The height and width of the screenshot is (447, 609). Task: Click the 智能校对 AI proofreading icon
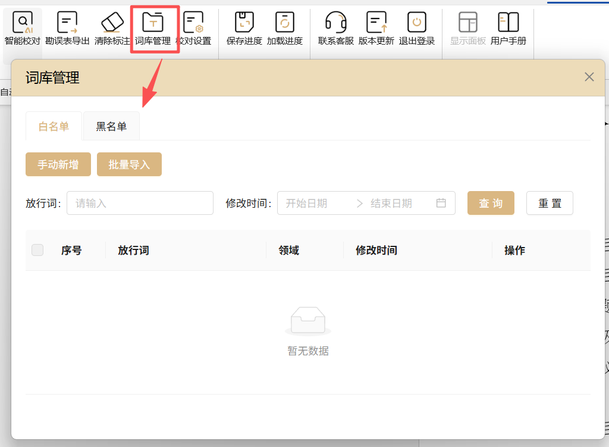pos(23,24)
